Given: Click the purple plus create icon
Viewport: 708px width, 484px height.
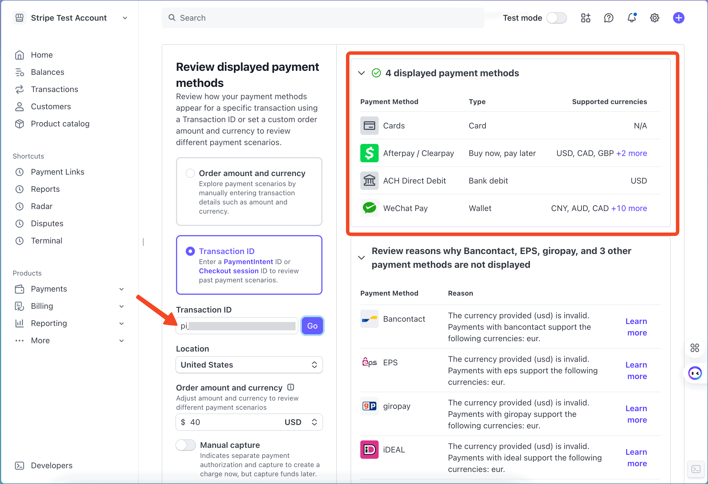Looking at the screenshot, I should coord(678,18).
